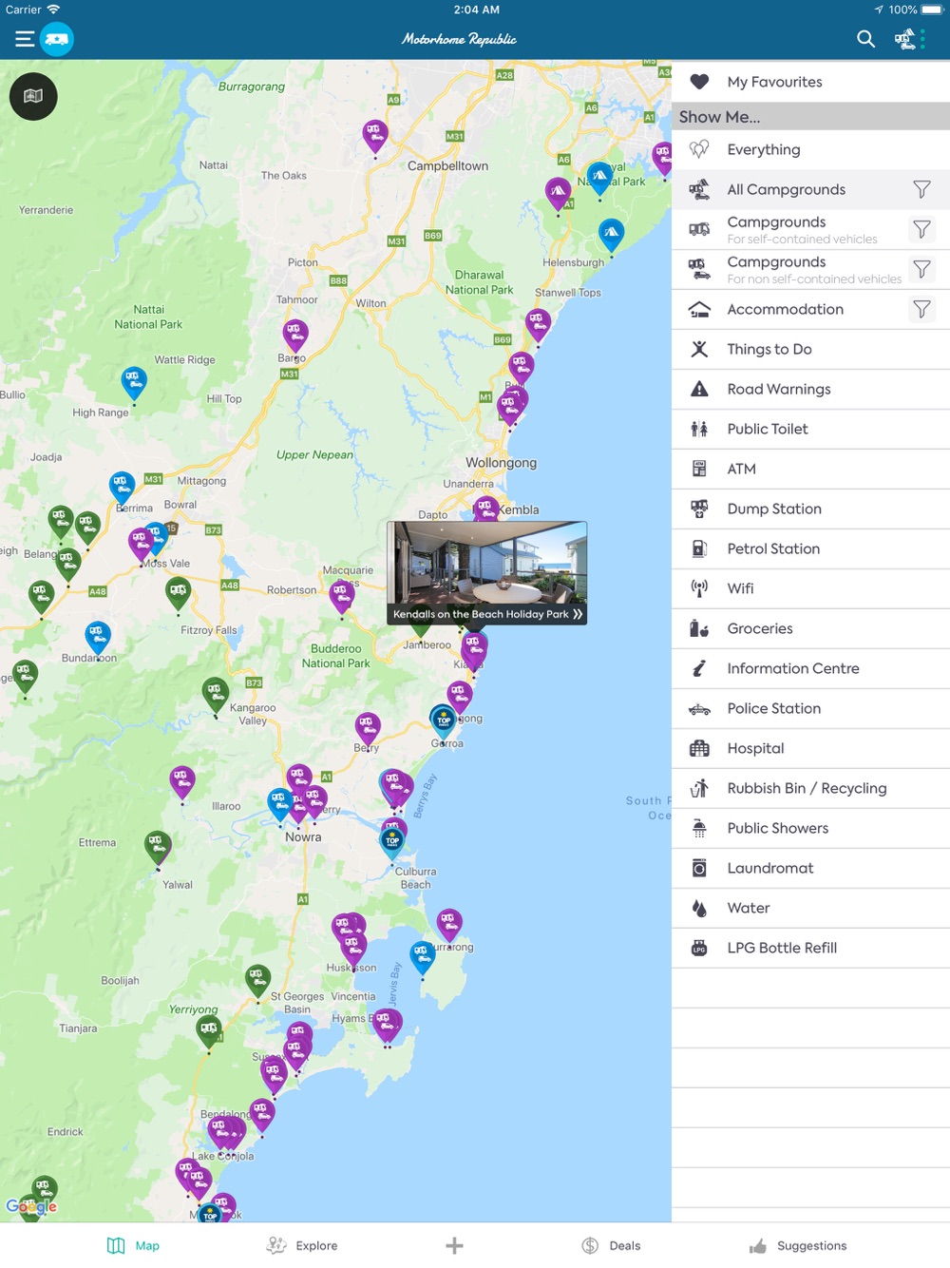Select the Information Centre icon

[x=699, y=668]
